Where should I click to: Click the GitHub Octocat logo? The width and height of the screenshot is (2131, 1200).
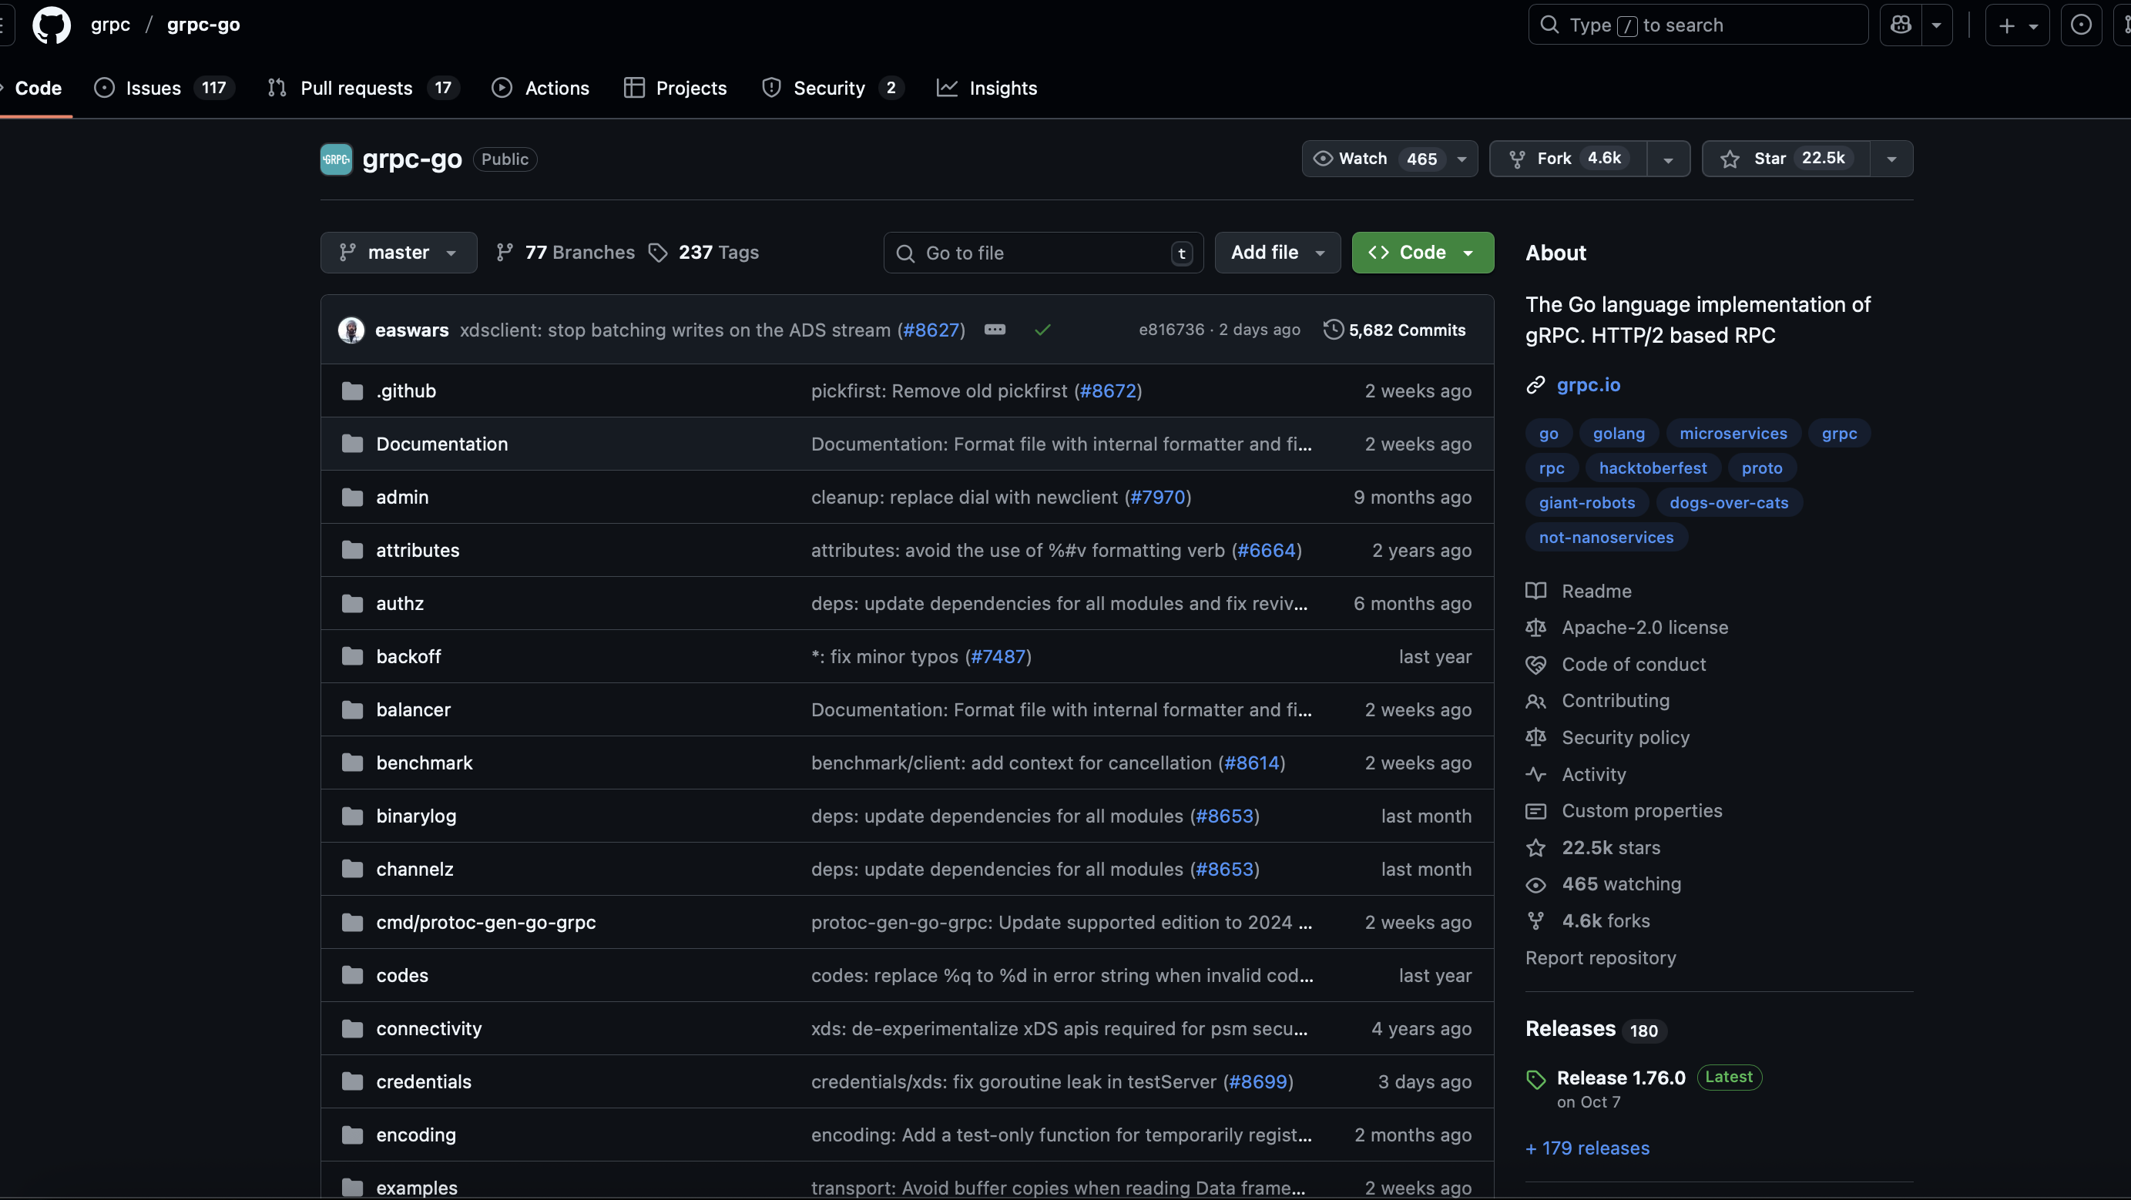[52, 25]
